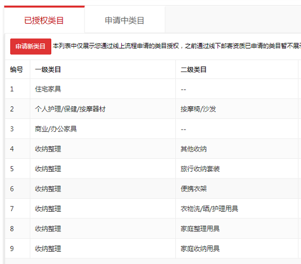Image resolution: width=301 pixels, height=264 pixels.
Task: Click 旅行收纳套装 in row 5
Action: pyautogui.click(x=200, y=169)
